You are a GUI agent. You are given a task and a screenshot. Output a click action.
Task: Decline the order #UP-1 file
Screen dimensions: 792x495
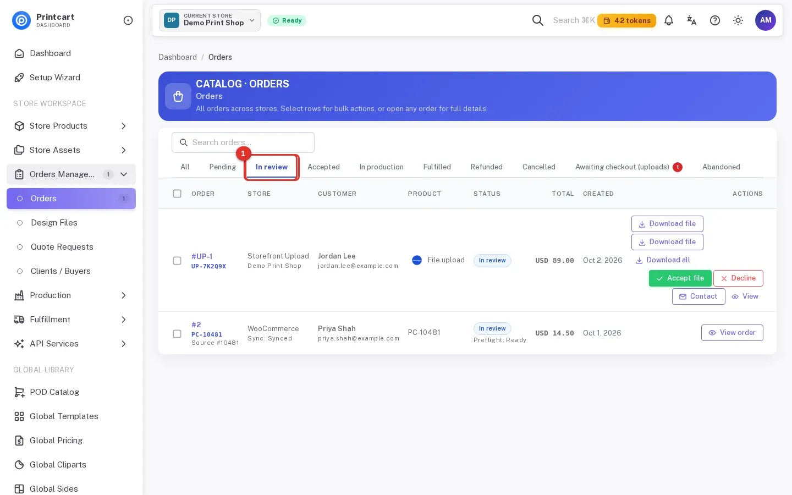coord(738,278)
